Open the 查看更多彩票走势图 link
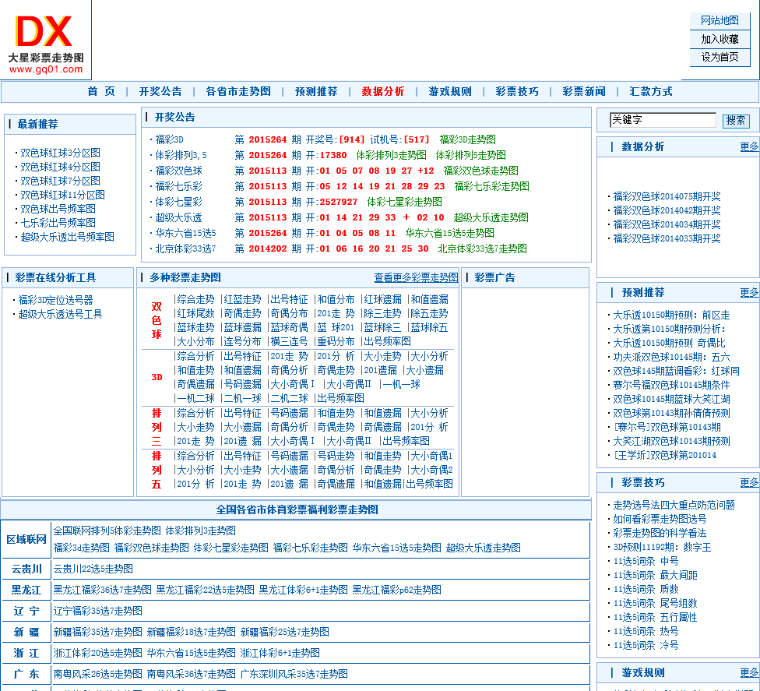Viewport: 760px width, 691px height. (416, 278)
